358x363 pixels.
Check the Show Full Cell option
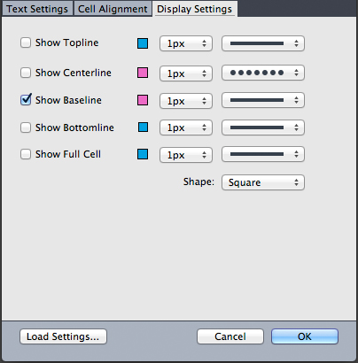click(26, 154)
